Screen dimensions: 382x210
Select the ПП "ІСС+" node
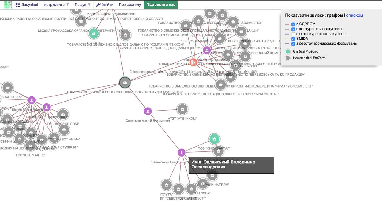(203, 184)
